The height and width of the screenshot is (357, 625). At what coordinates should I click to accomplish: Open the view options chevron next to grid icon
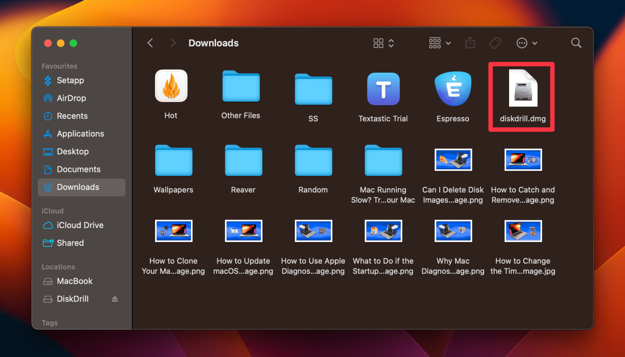pyautogui.click(x=390, y=43)
